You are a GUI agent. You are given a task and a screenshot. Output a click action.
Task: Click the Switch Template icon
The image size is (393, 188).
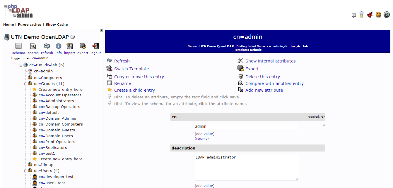tap(109, 69)
